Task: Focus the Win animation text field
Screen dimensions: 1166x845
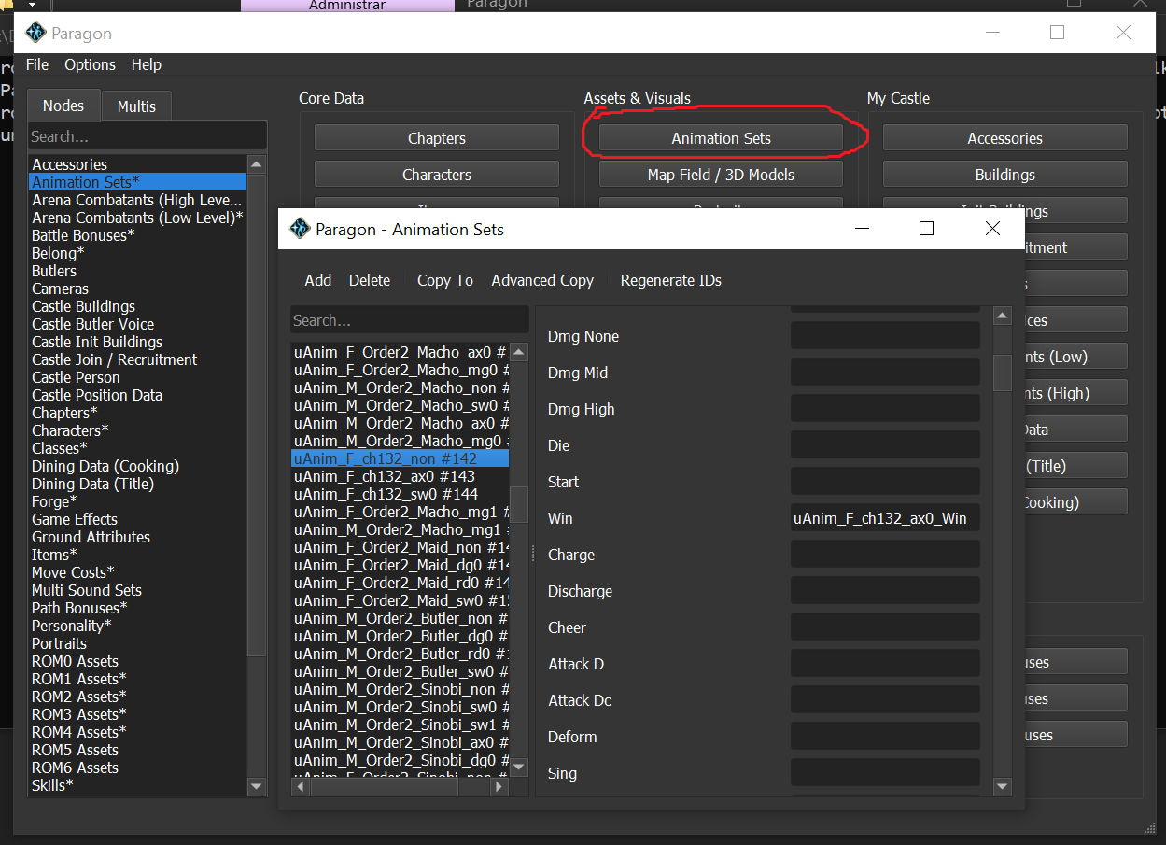Action: tap(885, 518)
